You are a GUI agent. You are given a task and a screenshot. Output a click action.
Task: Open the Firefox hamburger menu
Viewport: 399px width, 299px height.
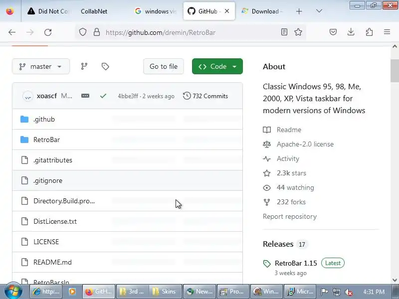coord(387,32)
